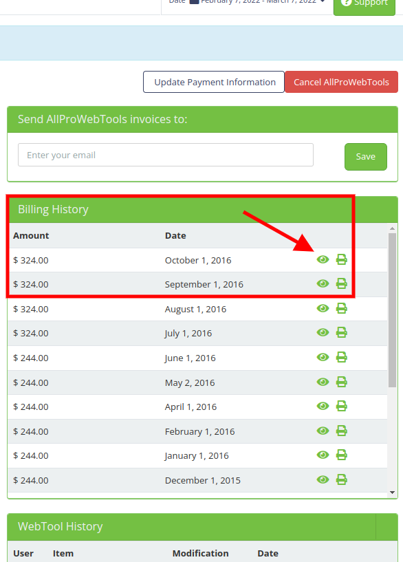The width and height of the screenshot is (403, 562).
Task: Click Cancel AllProWebTools button
Action: point(341,82)
